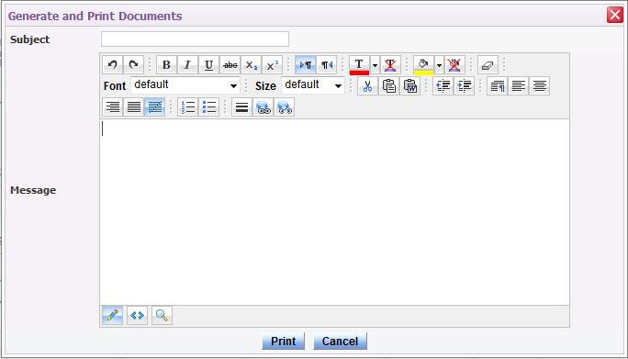Toggle Underline formatting
628x359 pixels.
(208, 65)
